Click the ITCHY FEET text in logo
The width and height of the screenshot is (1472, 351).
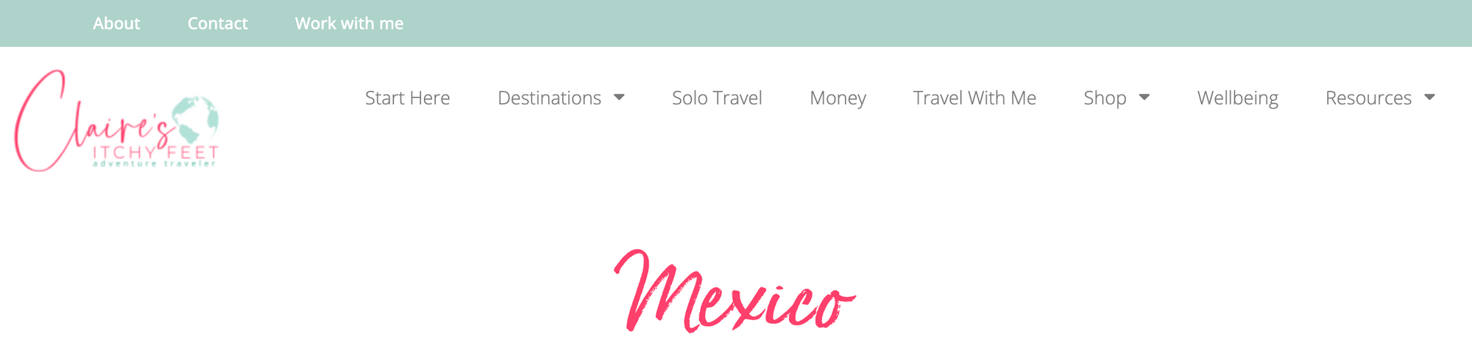click(155, 152)
